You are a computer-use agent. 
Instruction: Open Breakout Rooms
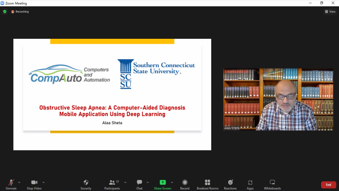pos(208,185)
